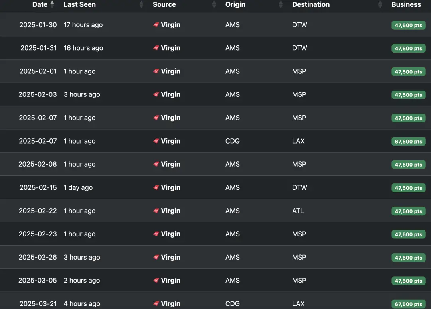Select the DTW destination cell in the 2025-02-15 row
This screenshot has width=431, height=309.
pyautogui.click(x=300, y=187)
